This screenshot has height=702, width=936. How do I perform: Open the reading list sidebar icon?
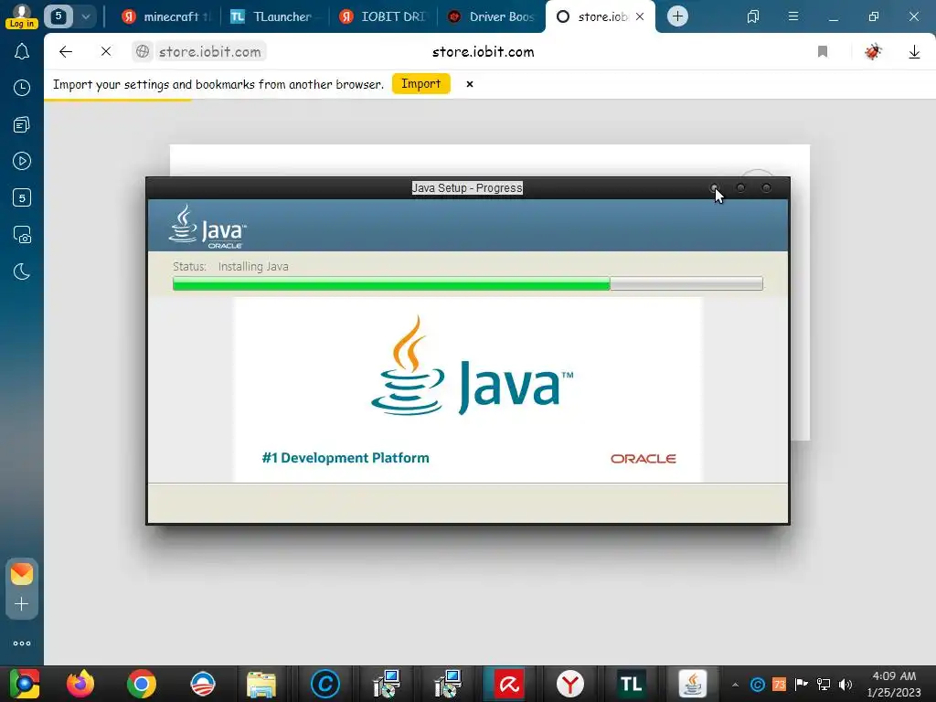coord(22,124)
